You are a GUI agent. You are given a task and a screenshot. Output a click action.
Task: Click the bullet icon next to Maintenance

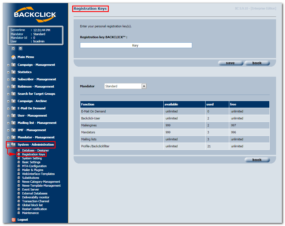tap(19, 213)
